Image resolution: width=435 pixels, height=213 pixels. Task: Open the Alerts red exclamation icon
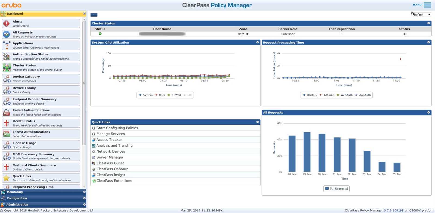point(6,24)
